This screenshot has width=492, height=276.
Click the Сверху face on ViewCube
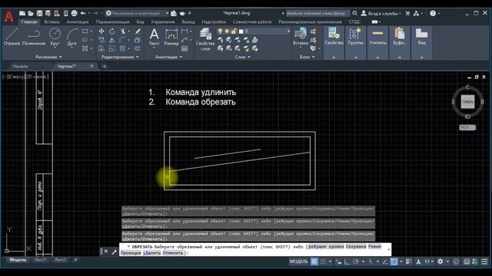point(467,102)
